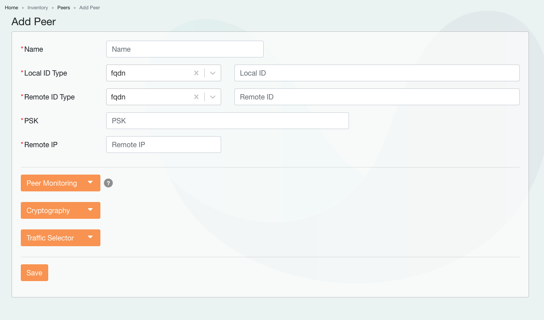The height and width of the screenshot is (320, 544).
Task: Expand the Peer Monitoring section
Action: point(60,183)
